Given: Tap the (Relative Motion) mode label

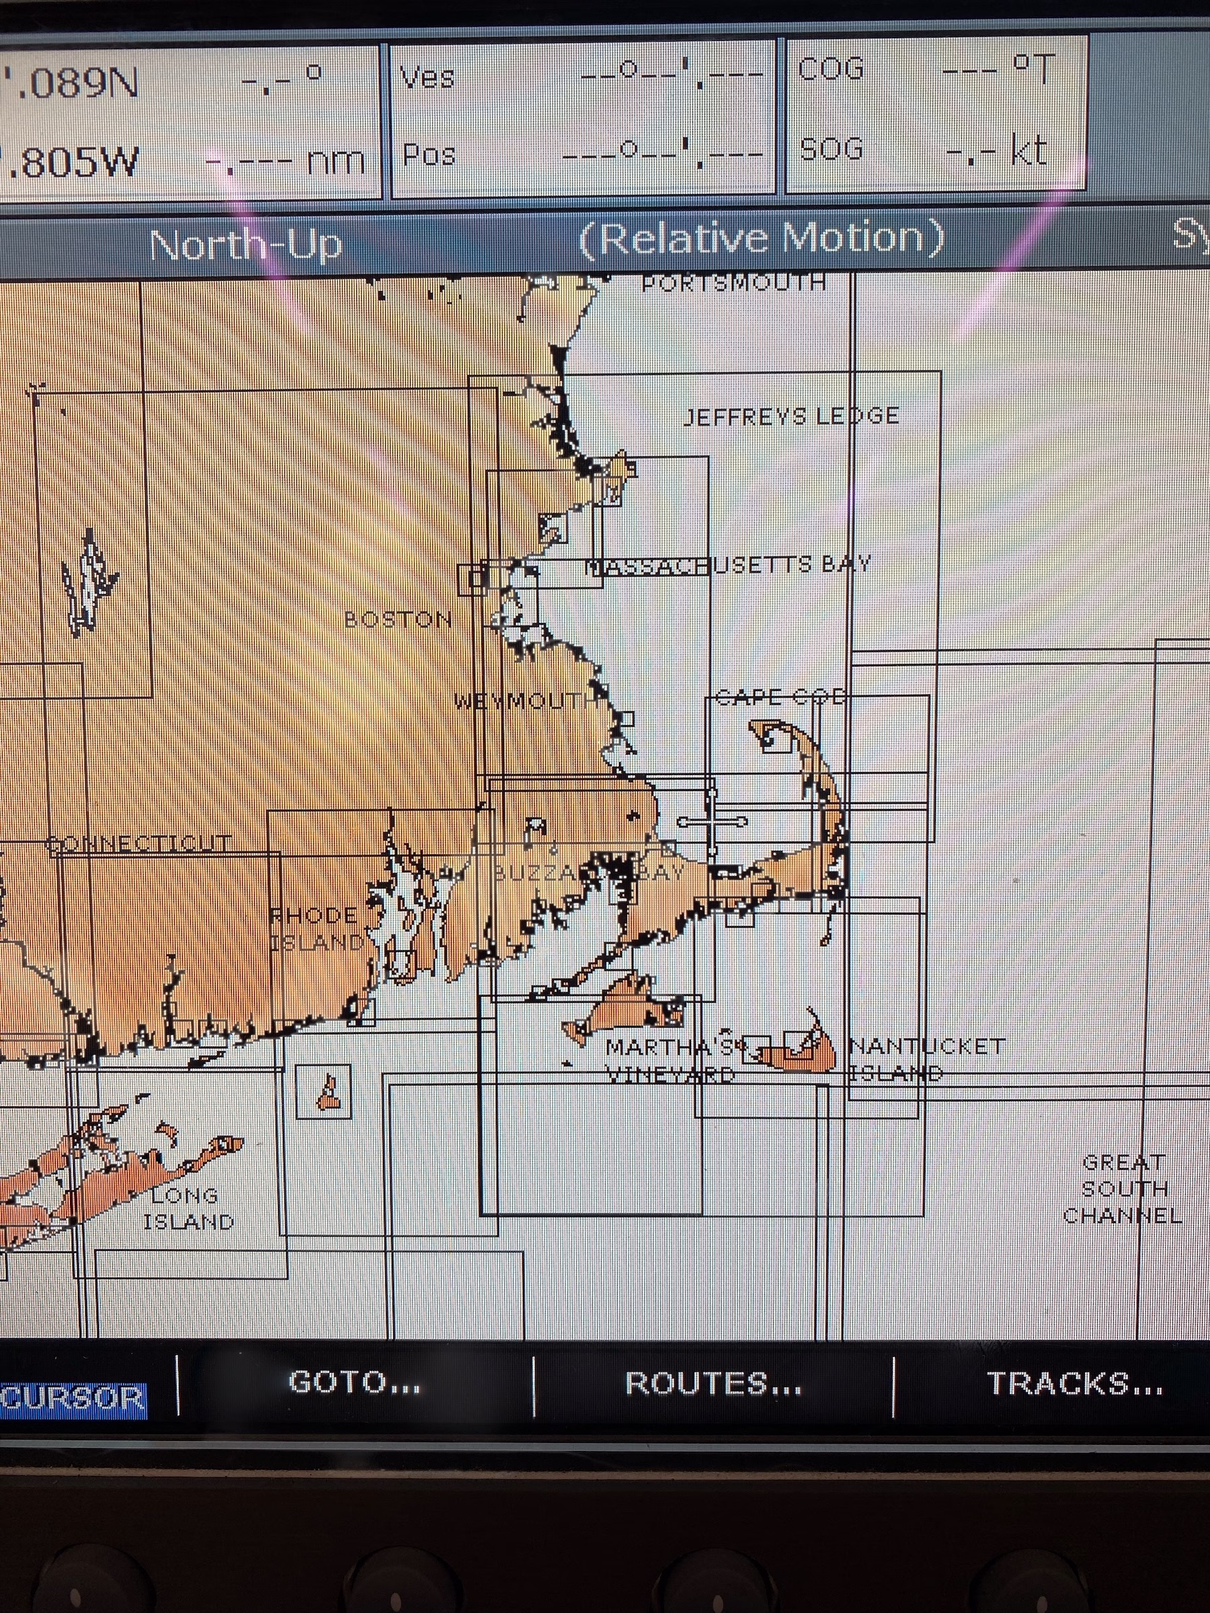Looking at the screenshot, I should click(762, 238).
